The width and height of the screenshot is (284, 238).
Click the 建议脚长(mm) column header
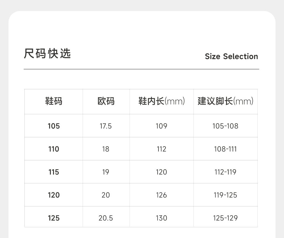click(225, 101)
